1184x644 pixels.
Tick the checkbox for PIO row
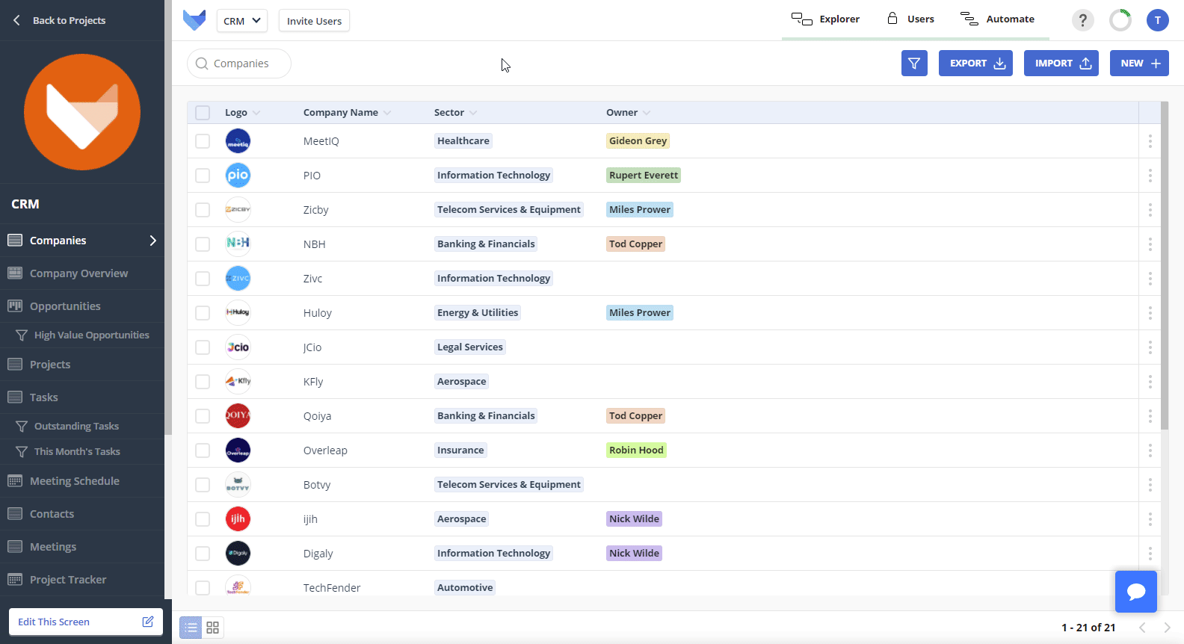pos(203,176)
